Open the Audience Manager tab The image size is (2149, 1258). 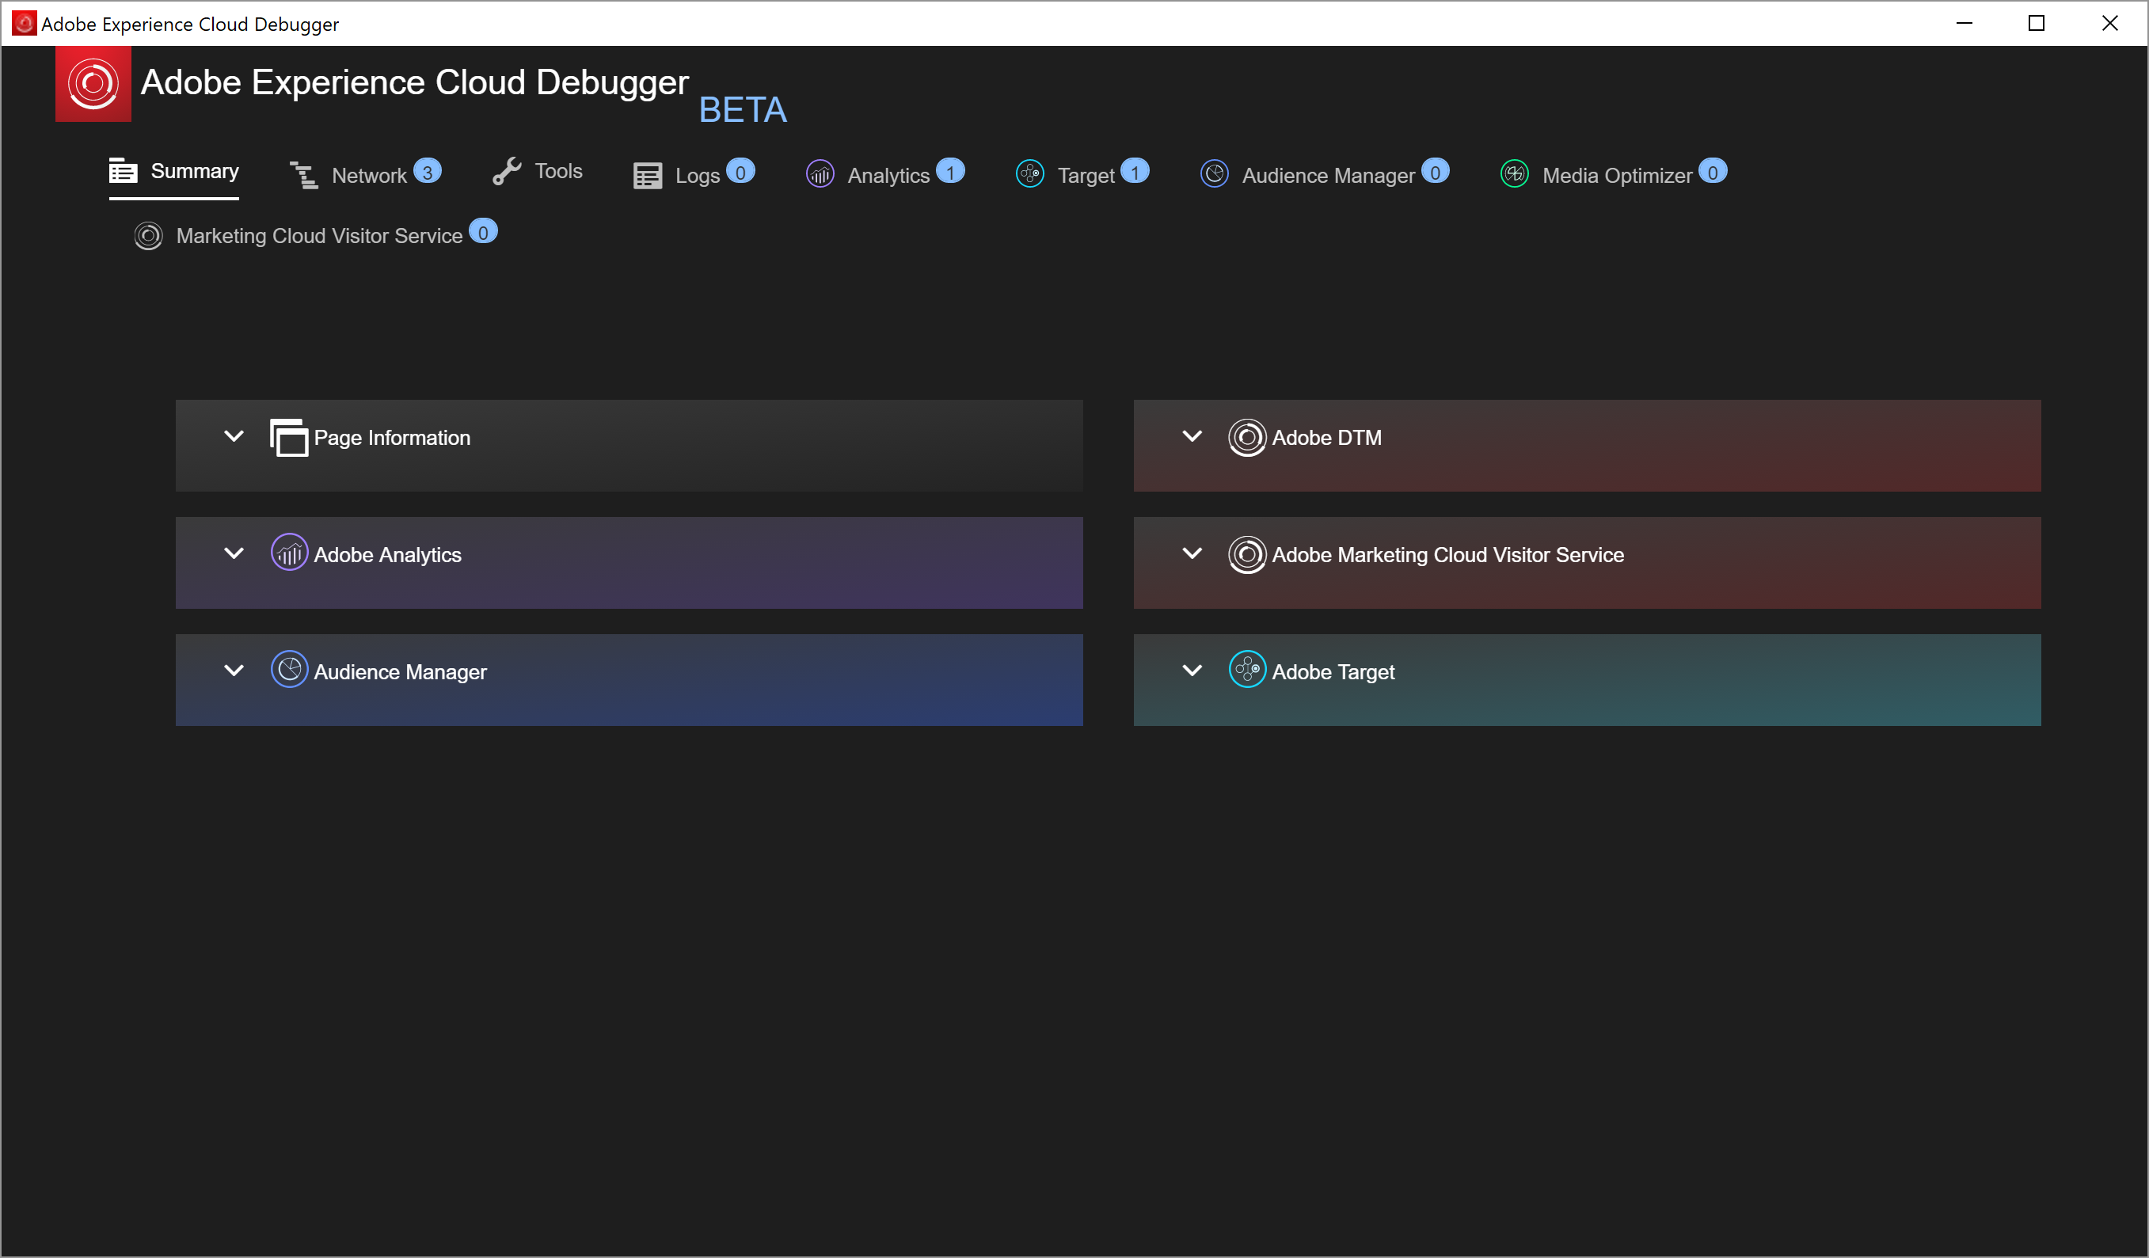[x=1328, y=176]
